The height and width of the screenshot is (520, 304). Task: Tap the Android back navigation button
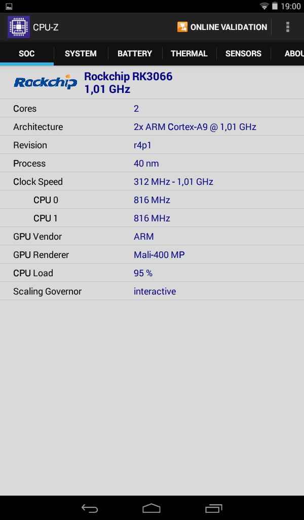90,508
